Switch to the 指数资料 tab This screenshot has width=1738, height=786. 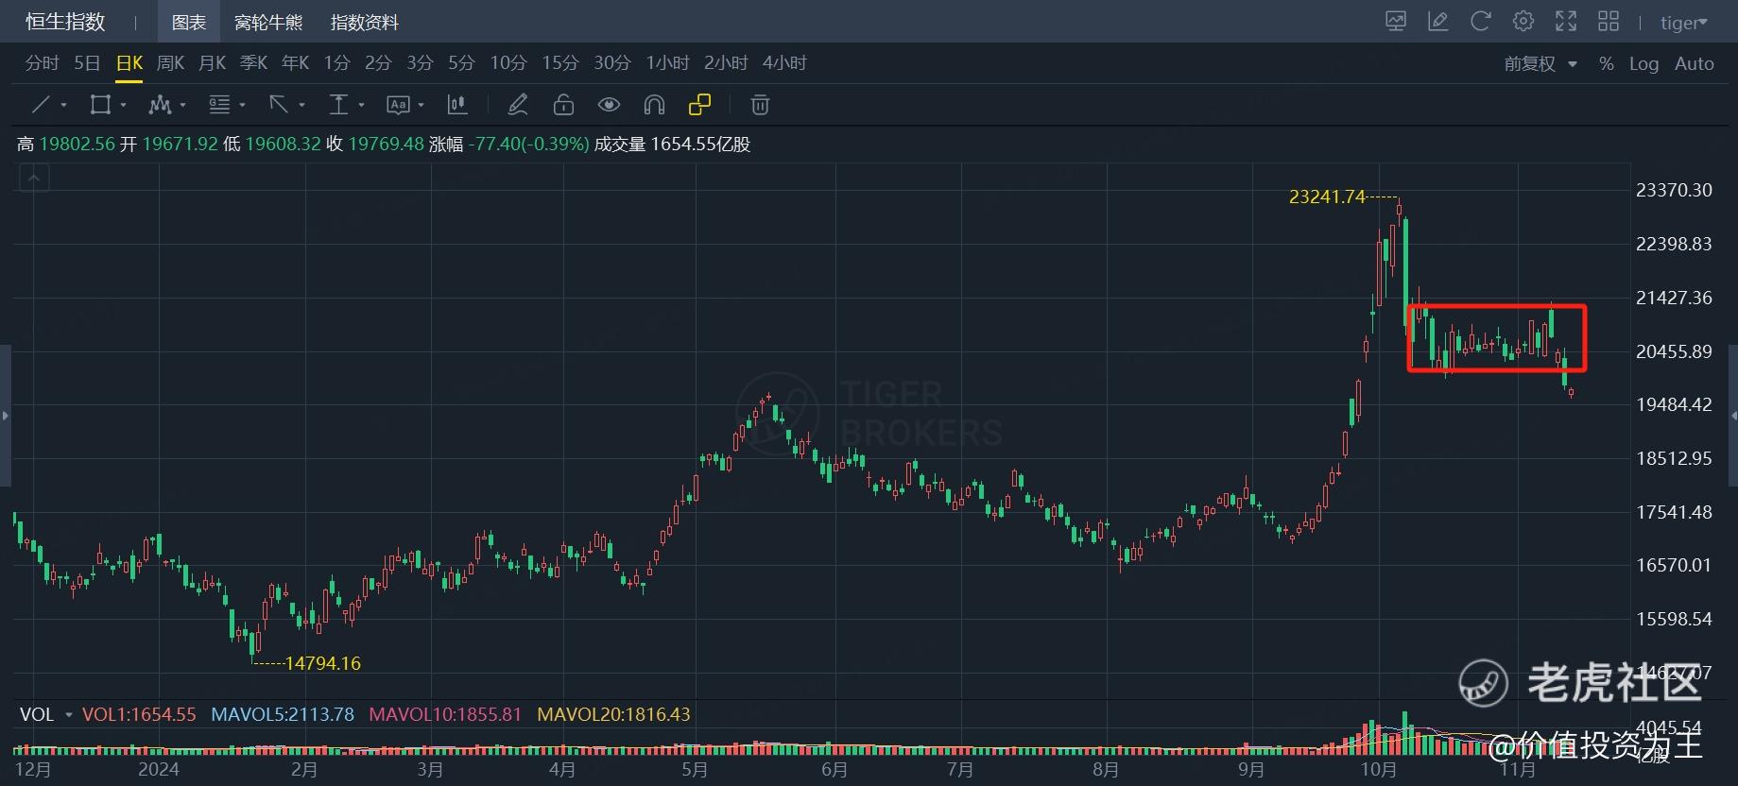[365, 22]
